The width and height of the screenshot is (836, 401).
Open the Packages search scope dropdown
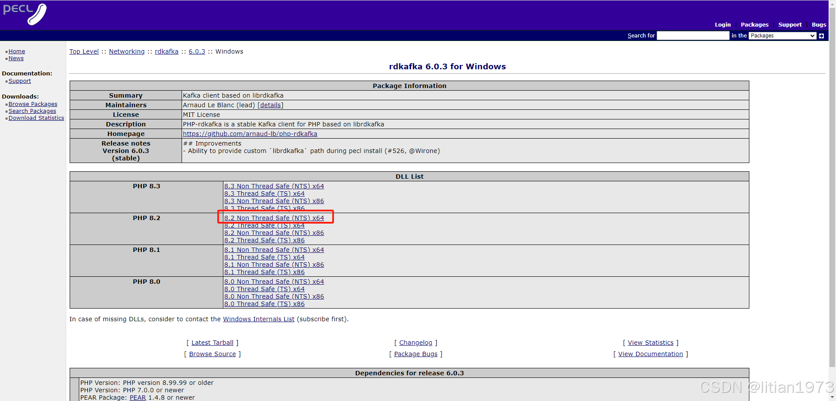(782, 36)
